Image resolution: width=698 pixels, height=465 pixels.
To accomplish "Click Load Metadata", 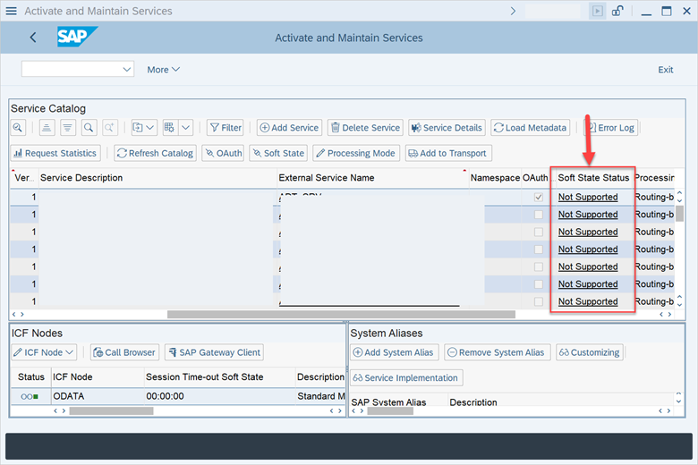I will coord(530,128).
